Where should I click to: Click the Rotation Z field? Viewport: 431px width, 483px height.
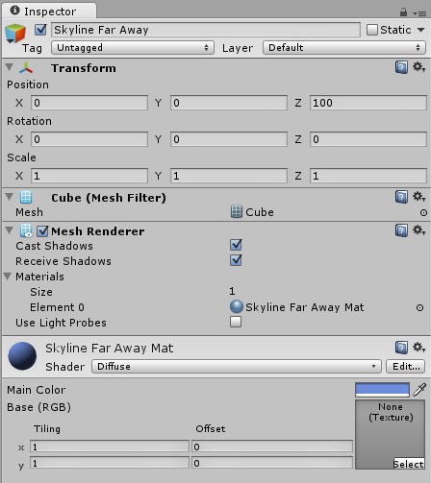[368, 139]
